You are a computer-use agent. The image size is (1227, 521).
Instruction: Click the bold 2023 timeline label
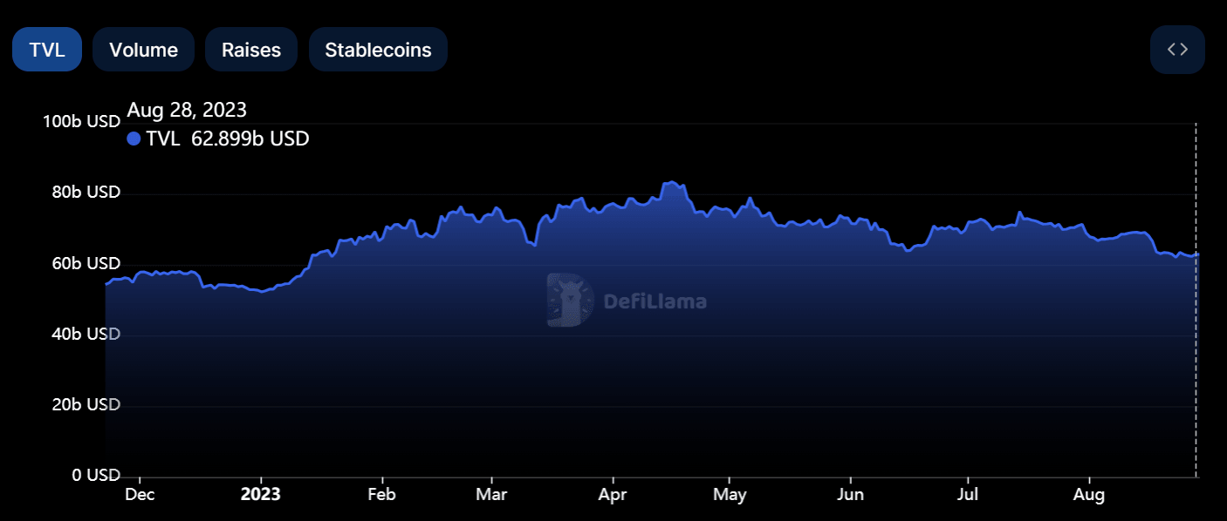tap(259, 494)
